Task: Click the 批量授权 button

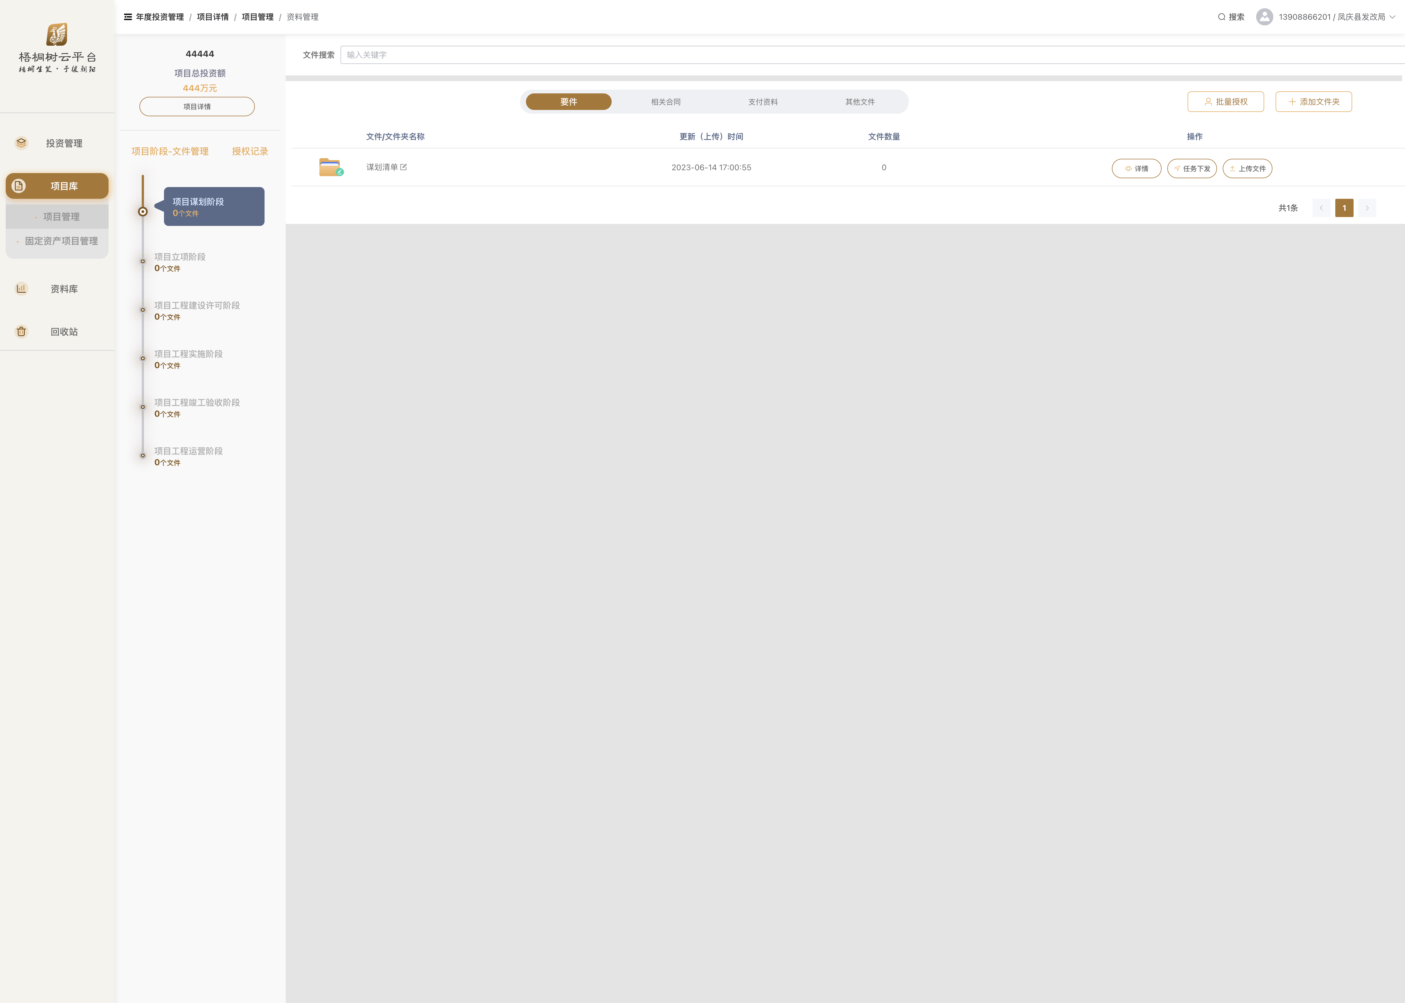Action: pyautogui.click(x=1225, y=102)
